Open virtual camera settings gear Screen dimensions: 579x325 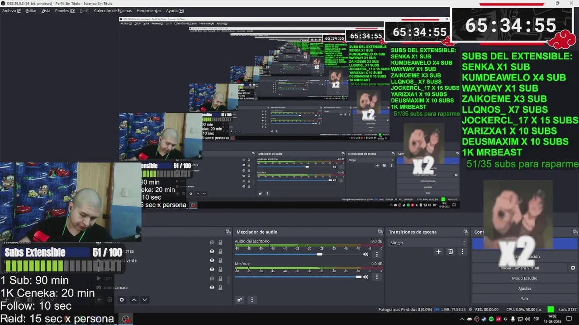coord(573,268)
